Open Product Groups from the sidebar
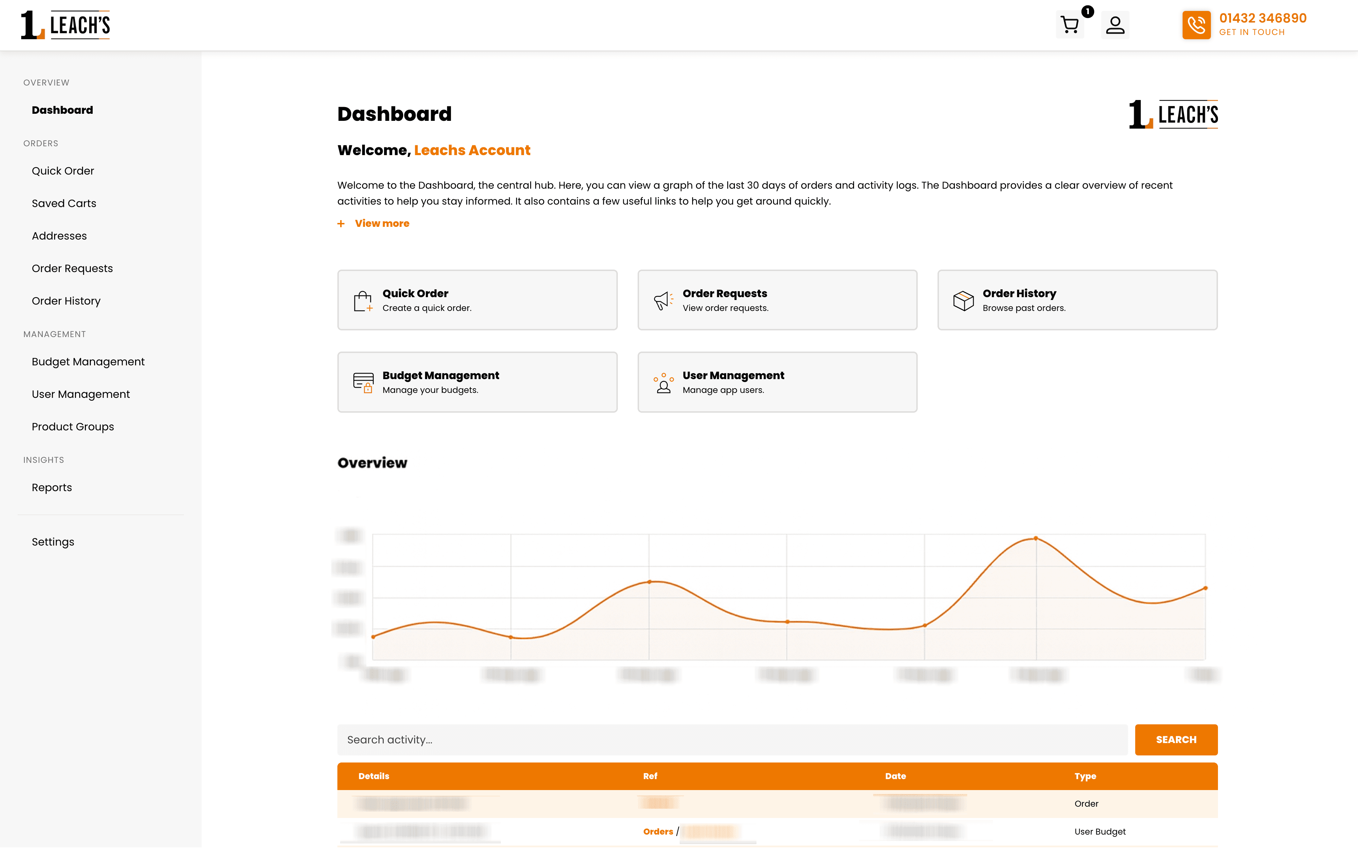The width and height of the screenshot is (1358, 848). coord(72,426)
